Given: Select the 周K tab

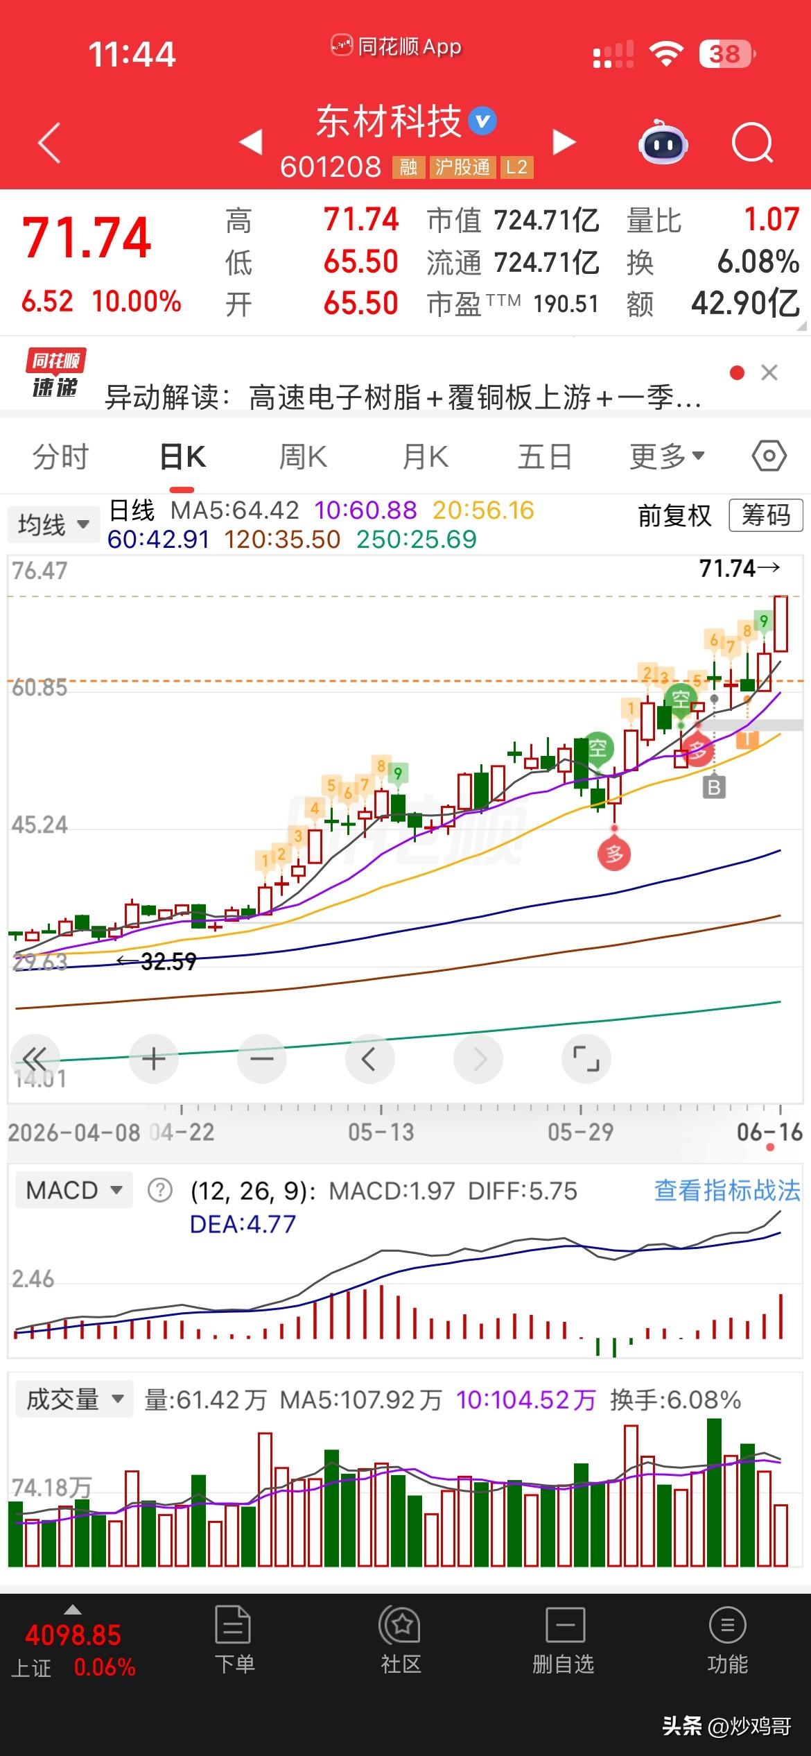Looking at the screenshot, I should 303,456.
